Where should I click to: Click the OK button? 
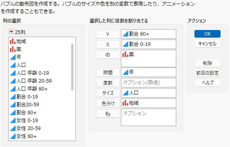[207, 34]
